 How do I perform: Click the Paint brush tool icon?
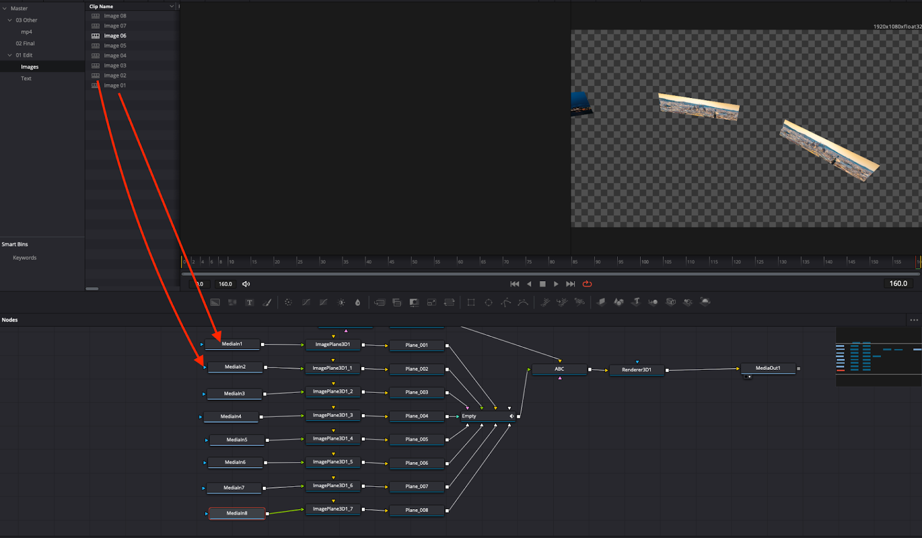[x=267, y=302]
